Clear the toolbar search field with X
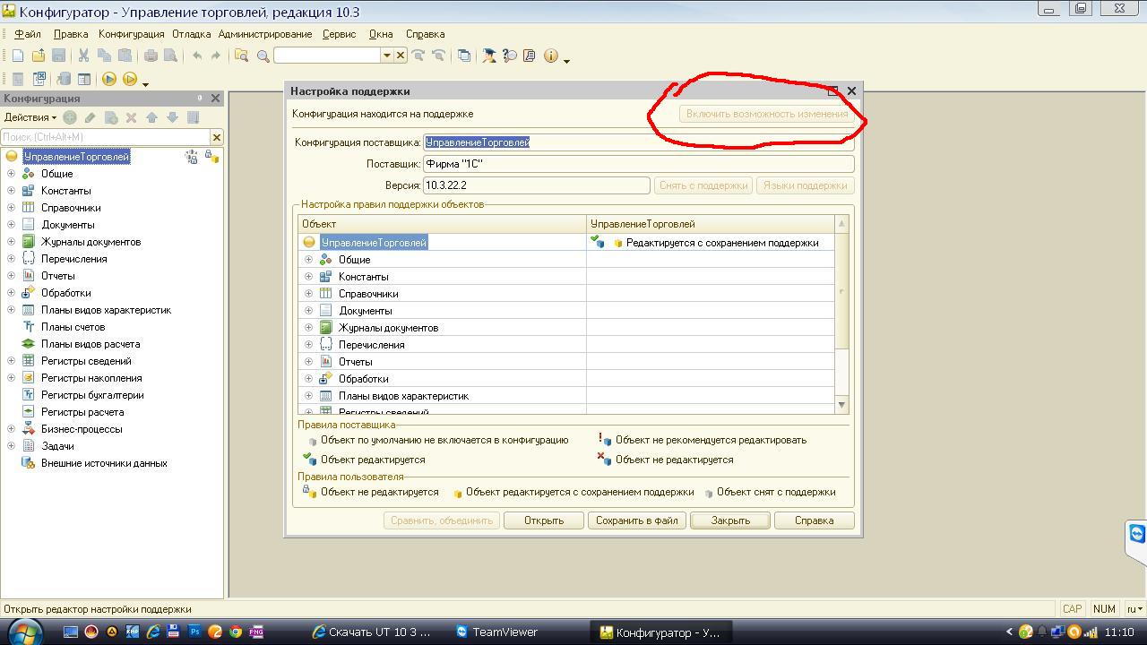The height and width of the screenshot is (645, 1147). click(x=401, y=56)
